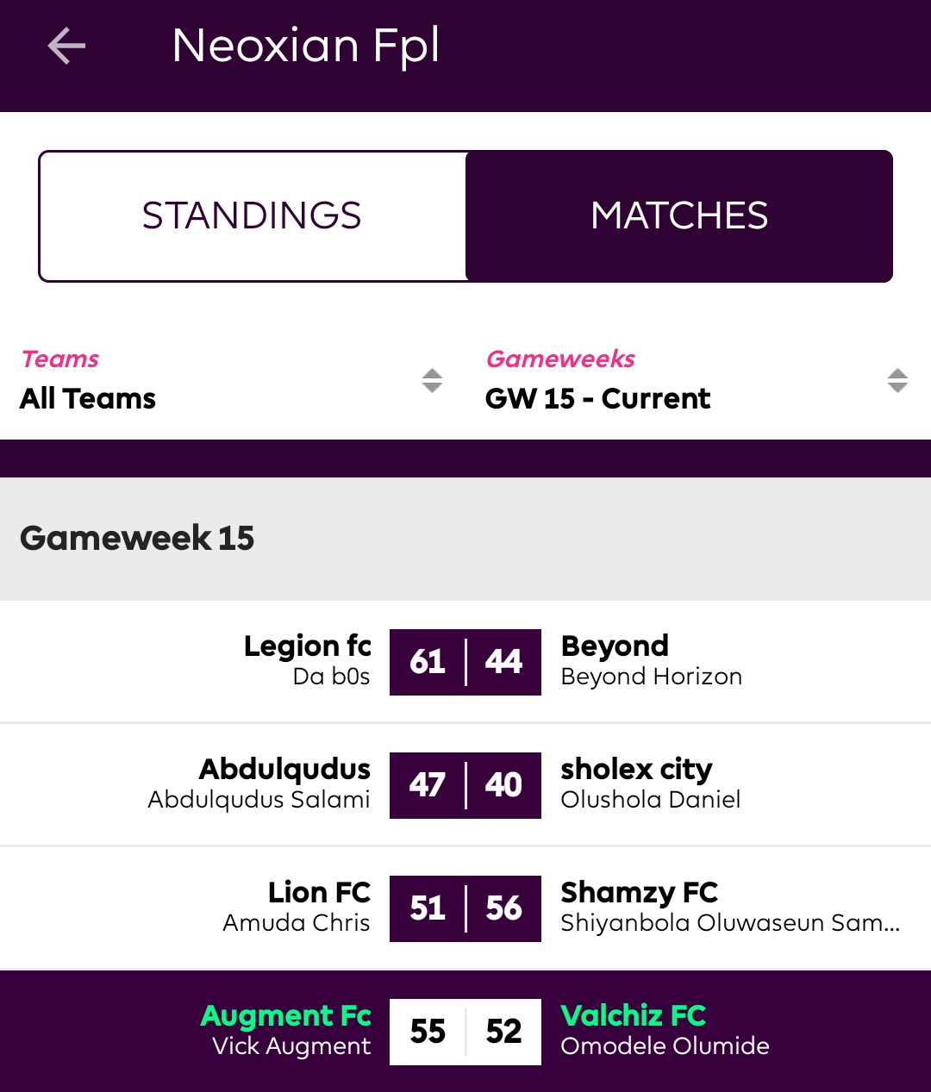The width and height of the screenshot is (931, 1092).
Task: Open the Lion FC vs Shamzy FC score
Action: point(465,908)
